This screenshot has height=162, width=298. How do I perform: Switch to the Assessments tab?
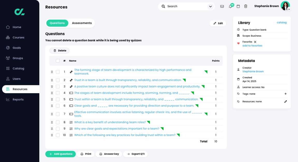(x=81, y=23)
